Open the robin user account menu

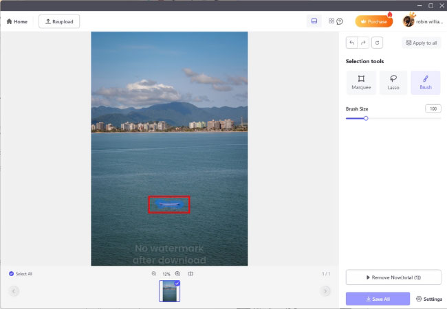click(419, 21)
